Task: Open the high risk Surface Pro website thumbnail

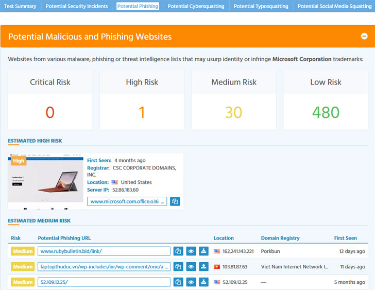Action: coord(46,181)
